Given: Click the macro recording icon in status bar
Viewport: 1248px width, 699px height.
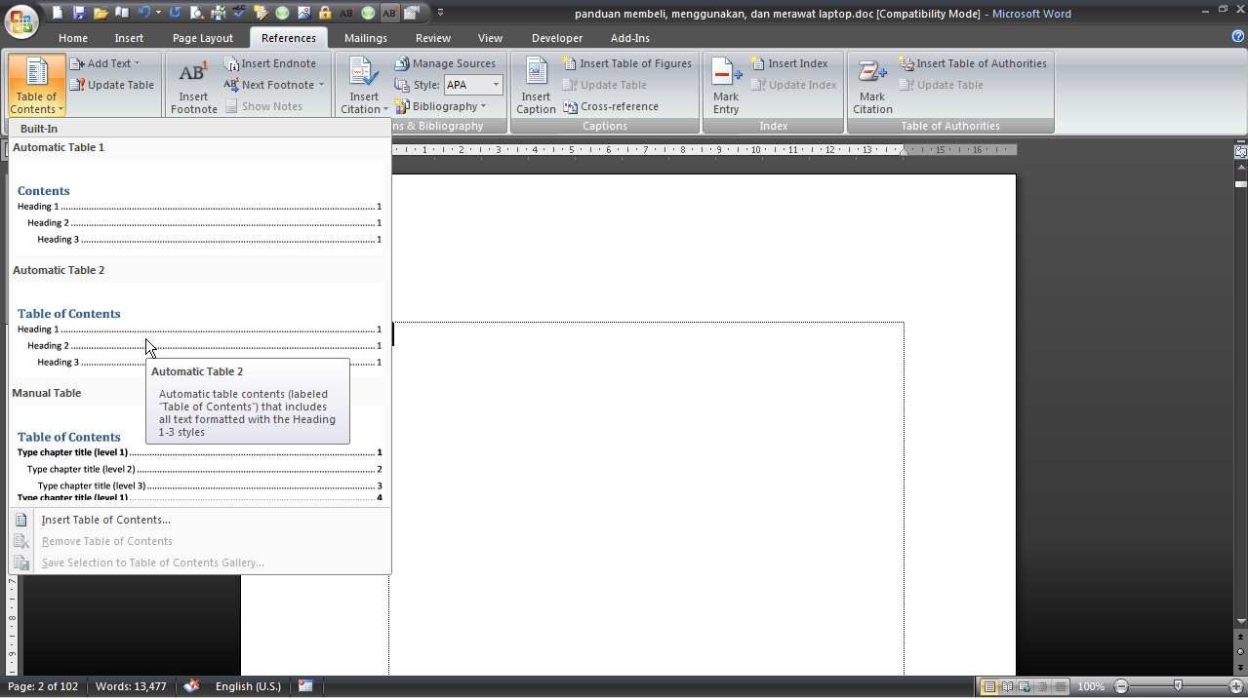Looking at the screenshot, I should point(305,686).
